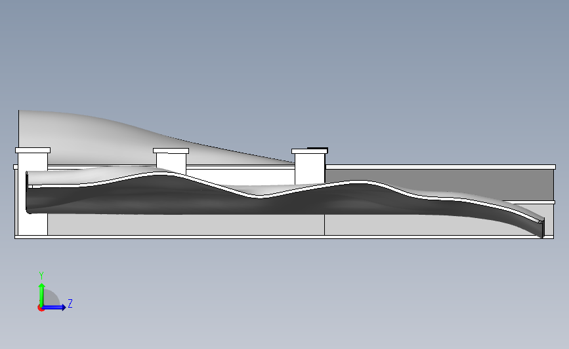This screenshot has height=349, width=569.
Task: Click the 'Z' label on the triad
Action: (70, 303)
